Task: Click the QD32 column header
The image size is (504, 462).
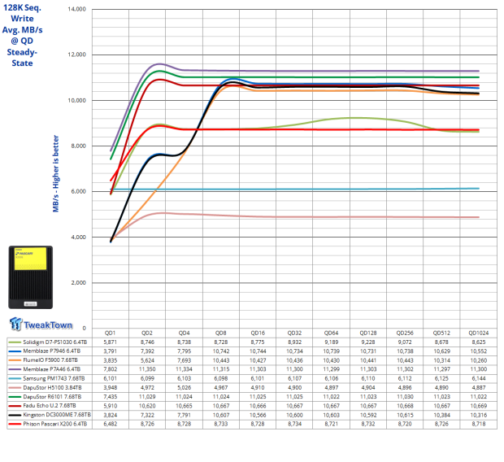Action: click(294, 333)
